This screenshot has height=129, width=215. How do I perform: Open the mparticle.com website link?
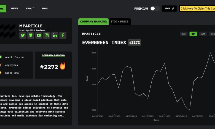pos(14,57)
